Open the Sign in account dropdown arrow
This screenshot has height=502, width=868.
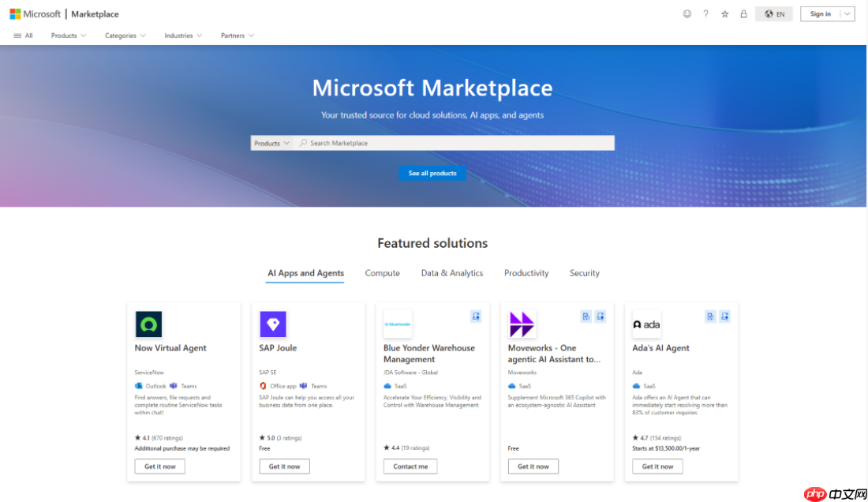846,13
